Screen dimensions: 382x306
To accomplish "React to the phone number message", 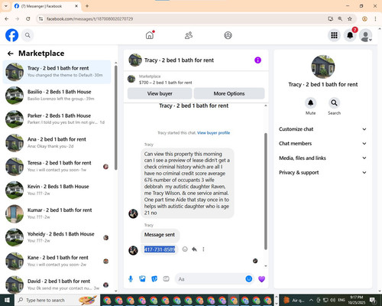I will tap(185, 249).
